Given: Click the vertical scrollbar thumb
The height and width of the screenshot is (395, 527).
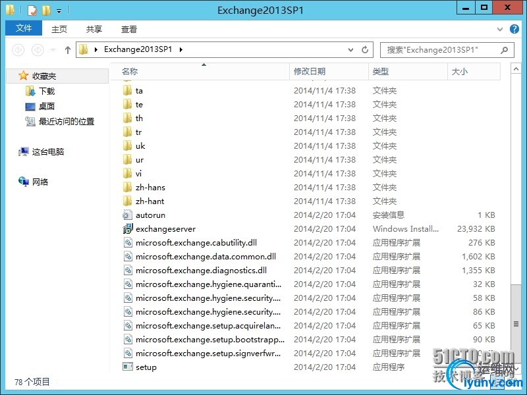Looking at the screenshot, I should tap(516, 323).
